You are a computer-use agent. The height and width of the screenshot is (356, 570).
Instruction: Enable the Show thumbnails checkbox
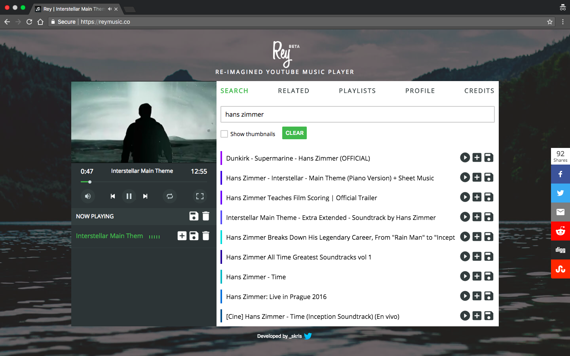pos(224,134)
